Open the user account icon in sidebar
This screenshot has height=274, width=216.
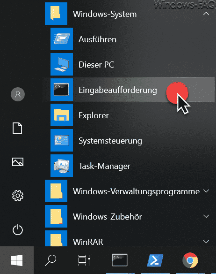[18, 94]
